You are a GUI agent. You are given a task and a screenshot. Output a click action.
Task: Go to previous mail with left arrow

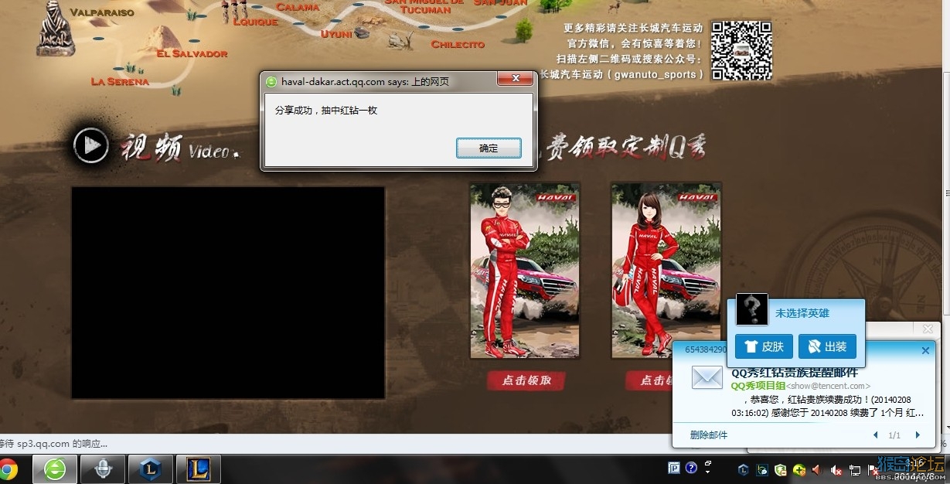[876, 435]
